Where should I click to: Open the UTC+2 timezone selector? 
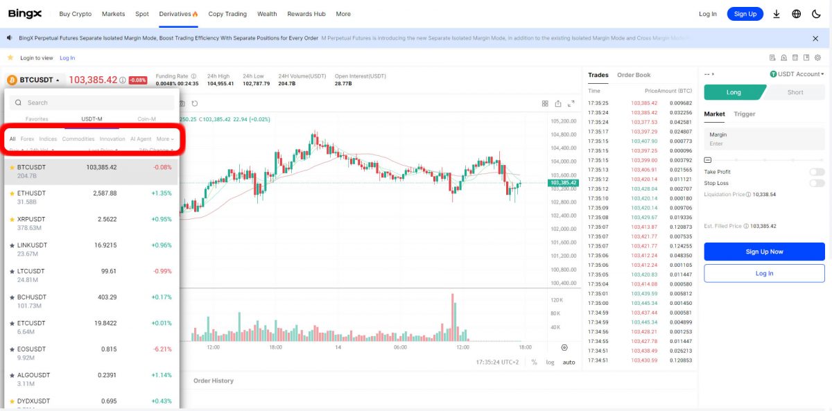[497, 362]
